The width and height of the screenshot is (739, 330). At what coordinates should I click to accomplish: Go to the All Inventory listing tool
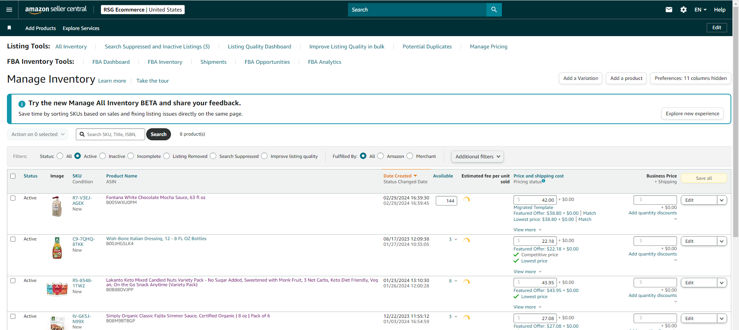[71, 46]
